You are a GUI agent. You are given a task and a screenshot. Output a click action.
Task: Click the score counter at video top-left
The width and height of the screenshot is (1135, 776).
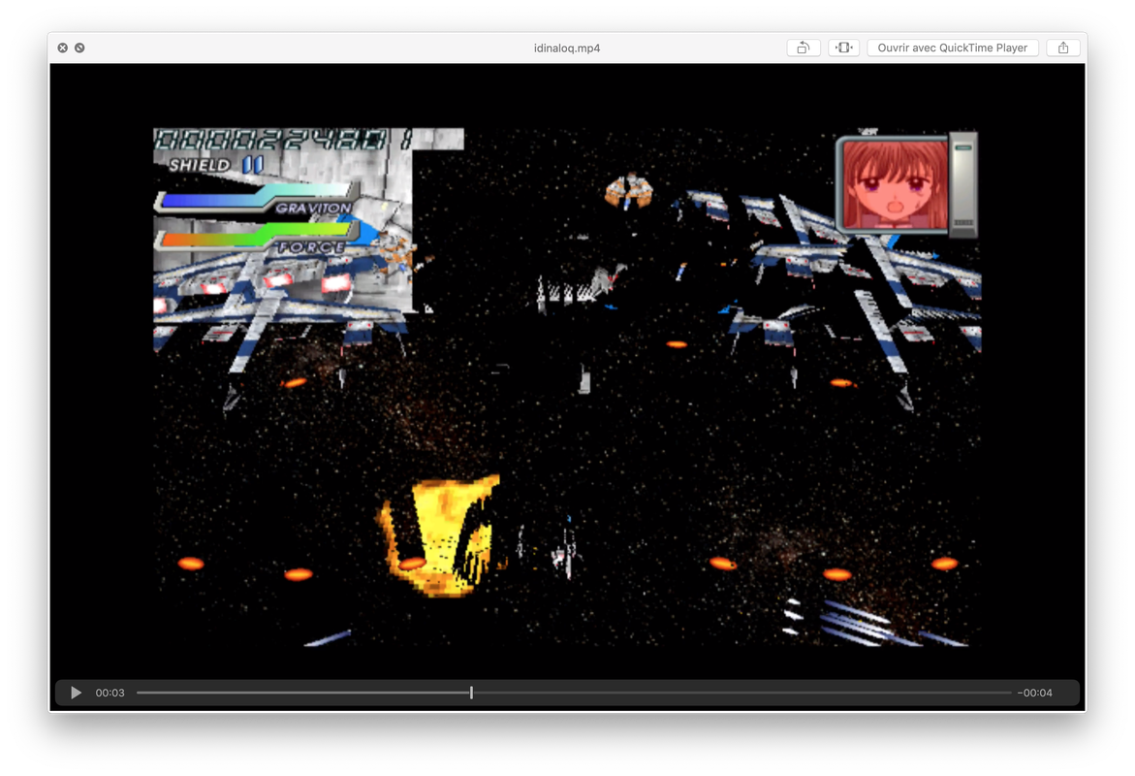284,139
